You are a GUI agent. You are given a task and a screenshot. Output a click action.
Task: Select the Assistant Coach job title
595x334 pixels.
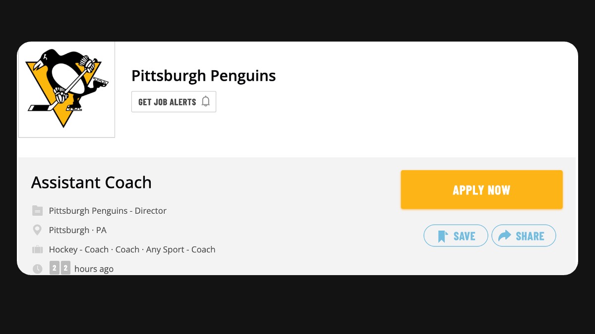[91, 183]
